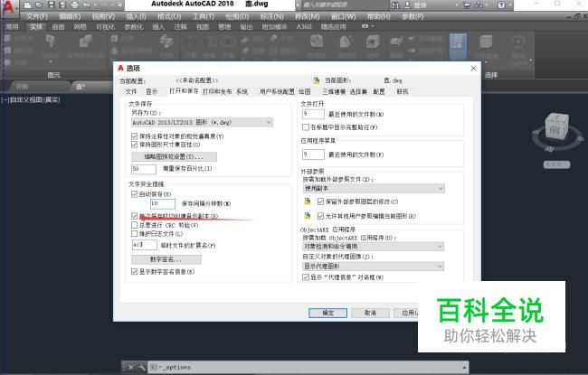Select the 开始 drawing file tab
This screenshot has height=375, width=588.
point(22,87)
